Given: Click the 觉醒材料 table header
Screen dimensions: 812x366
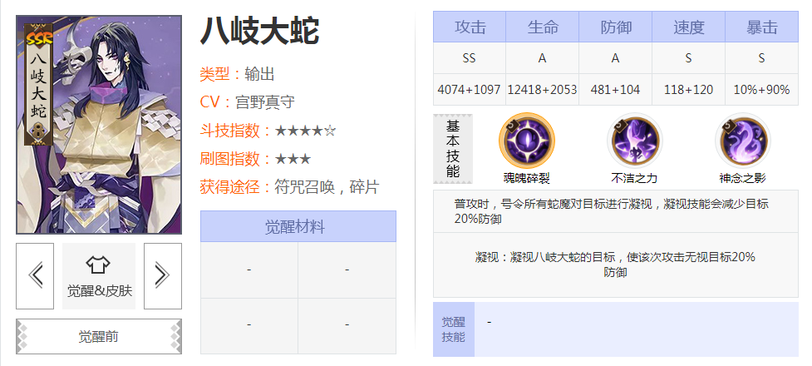Looking at the screenshot, I should [x=298, y=226].
